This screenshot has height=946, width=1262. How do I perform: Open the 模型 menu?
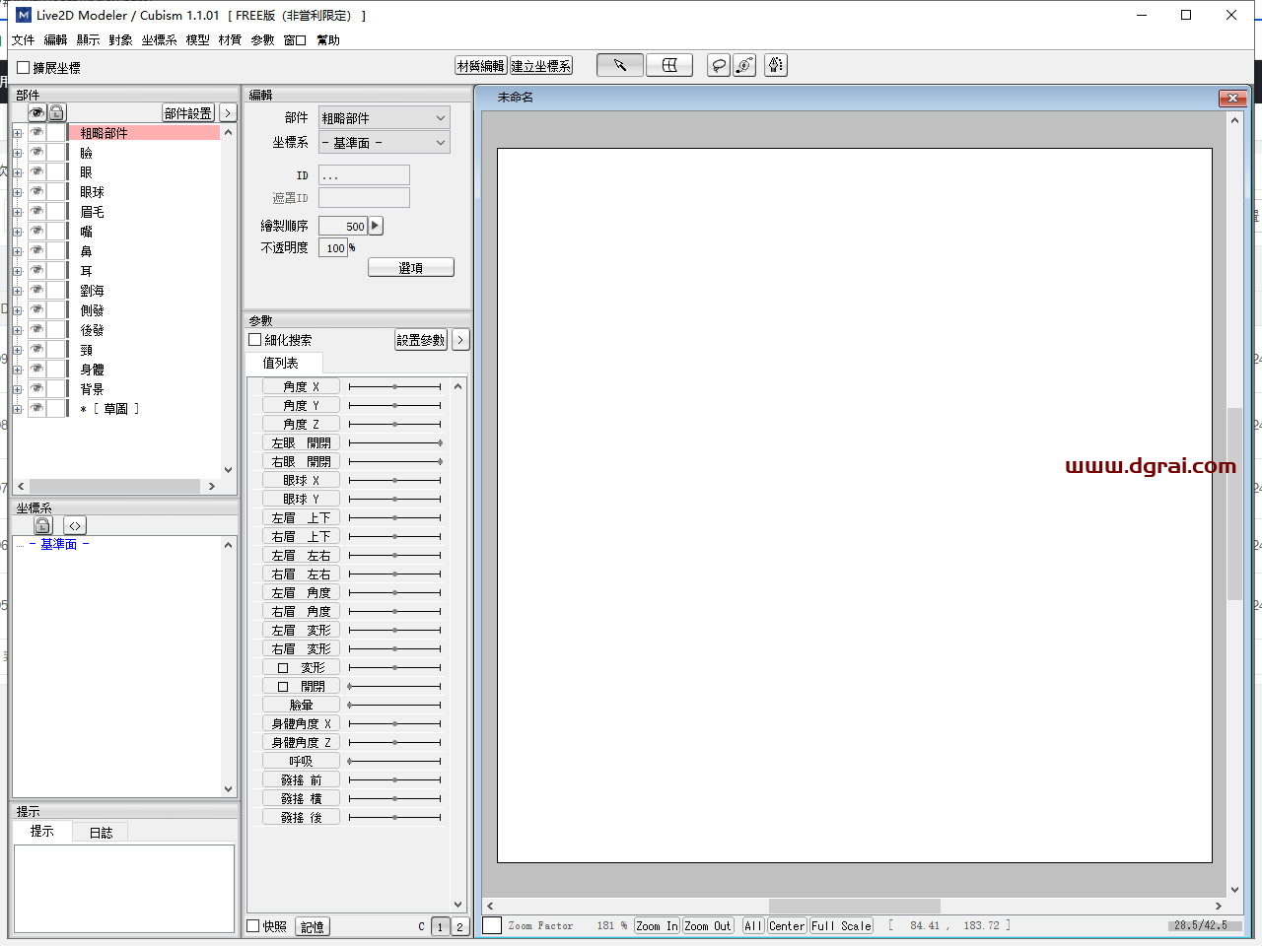coord(198,40)
